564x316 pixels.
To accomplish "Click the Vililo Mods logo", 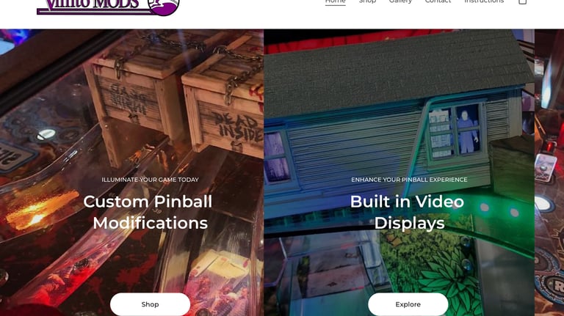I will (x=108, y=7).
